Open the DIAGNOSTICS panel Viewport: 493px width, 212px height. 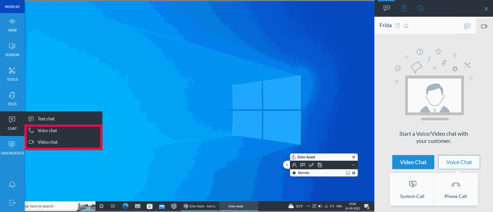tap(12, 148)
